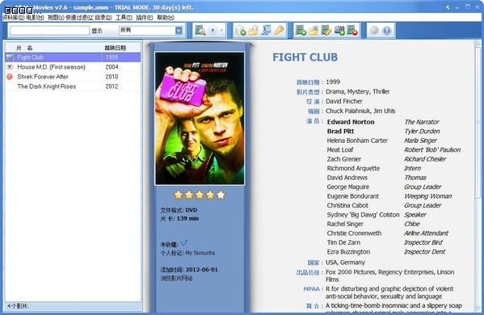This screenshot has height=315, width=484.
Task: Click the 文件格式 DVD value
Action: point(191,210)
